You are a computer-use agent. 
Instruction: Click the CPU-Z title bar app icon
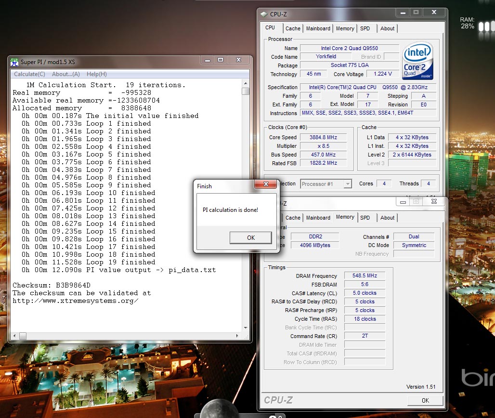(265, 14)
